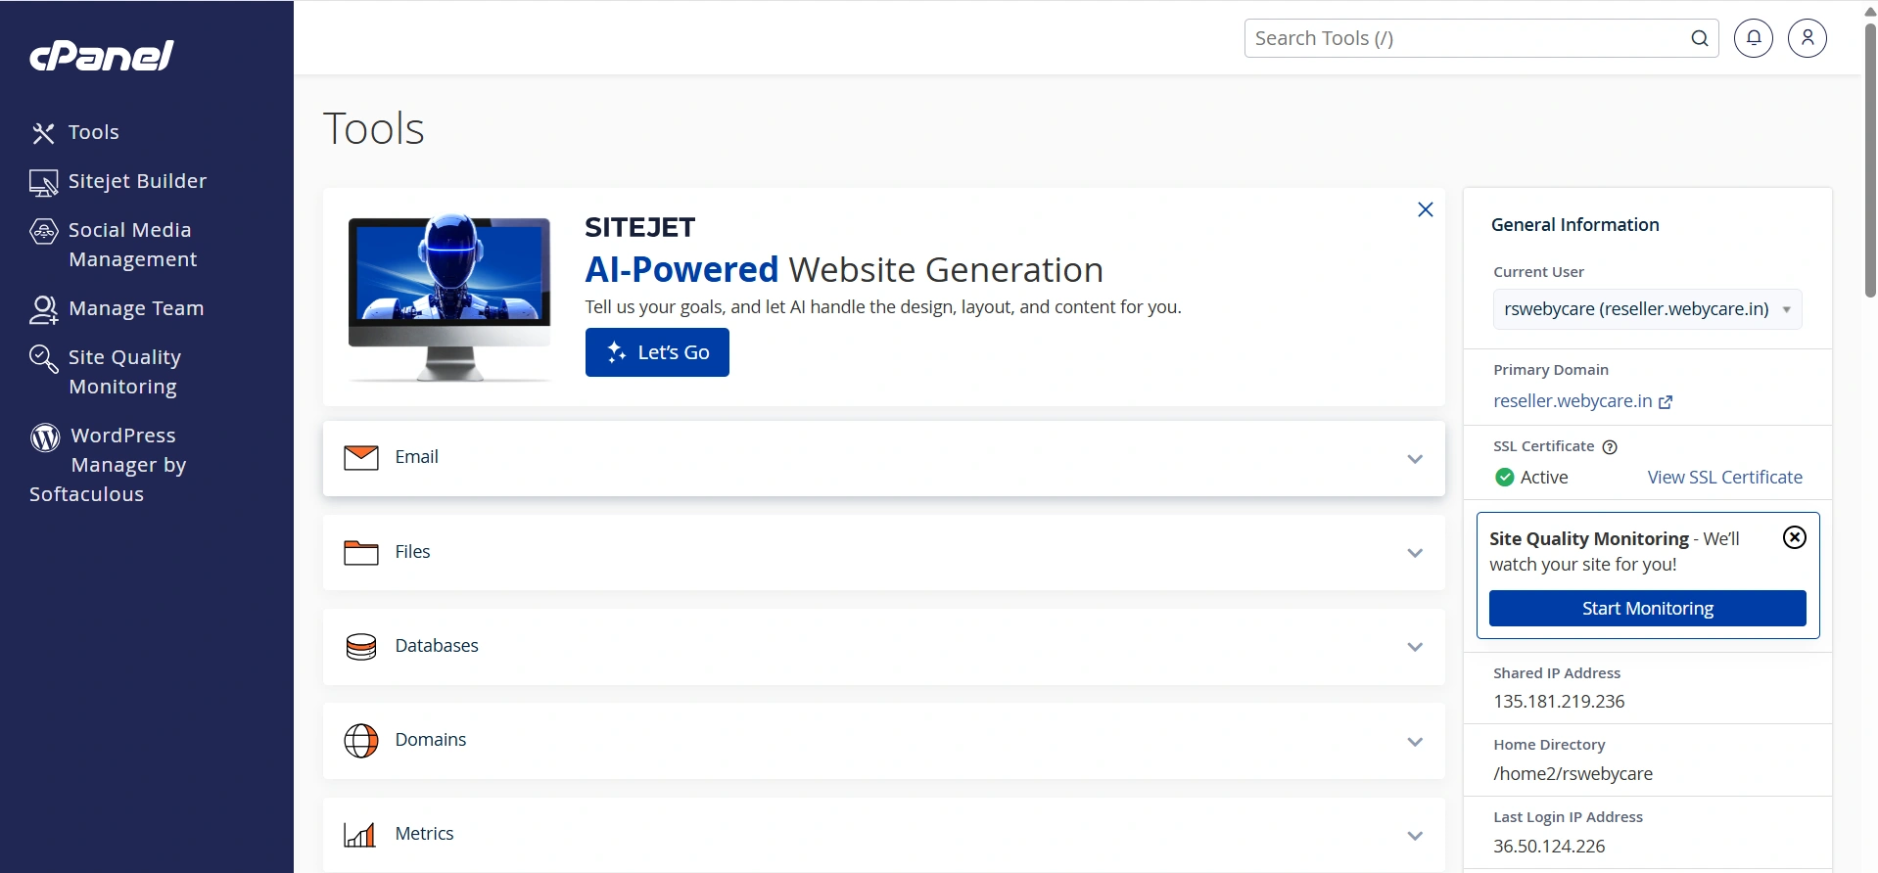This screenshot has width=1878, height=873.
Task: Click the Metrics chart icon
Action: tap(359, 835)
